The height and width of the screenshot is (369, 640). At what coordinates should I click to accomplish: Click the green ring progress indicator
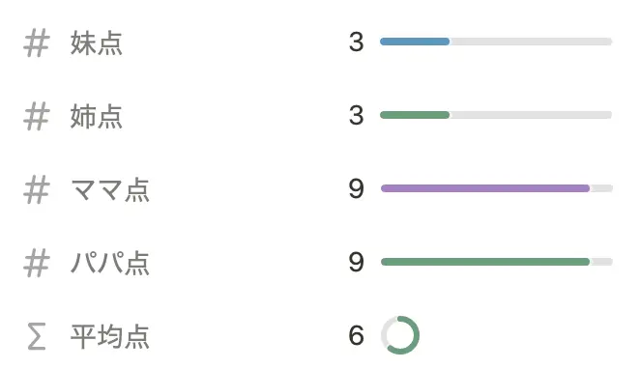(400, 335)
